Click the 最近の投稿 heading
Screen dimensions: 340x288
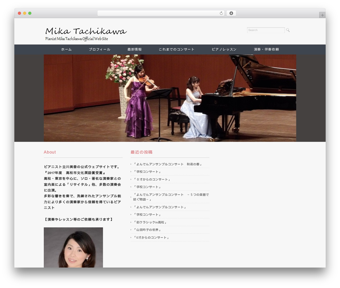142,152
